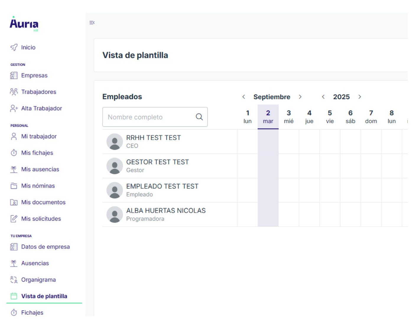Select the Vista de plantilla calendar icon
Screen dimensions: 416x325
14,296
